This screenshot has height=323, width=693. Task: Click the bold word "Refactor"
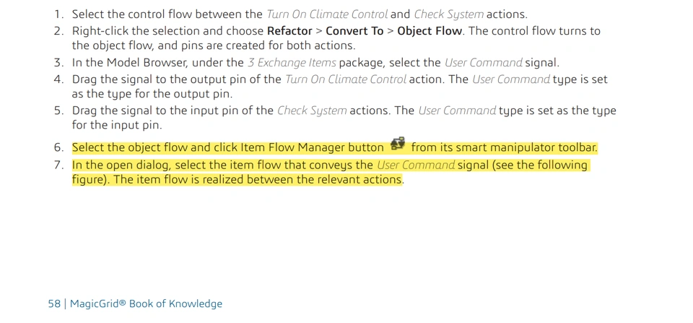(x=289, y=31)
